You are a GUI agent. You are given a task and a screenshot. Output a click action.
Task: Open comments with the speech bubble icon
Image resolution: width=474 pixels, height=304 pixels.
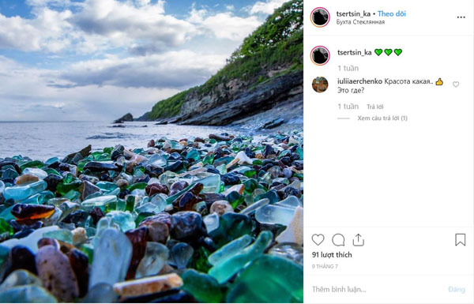coord(338,240)
